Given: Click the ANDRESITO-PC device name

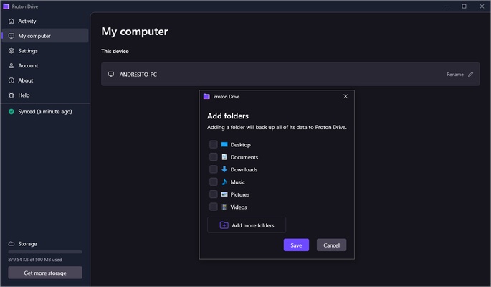Looking at the screenshot, I should click(x=138, y=75).
